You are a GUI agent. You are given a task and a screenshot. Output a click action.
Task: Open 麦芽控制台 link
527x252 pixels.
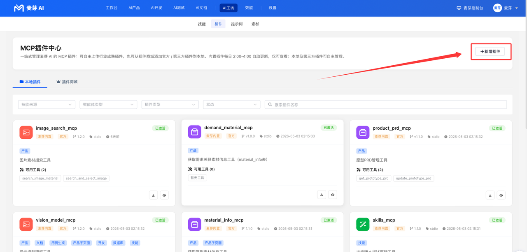pos(470,8)
